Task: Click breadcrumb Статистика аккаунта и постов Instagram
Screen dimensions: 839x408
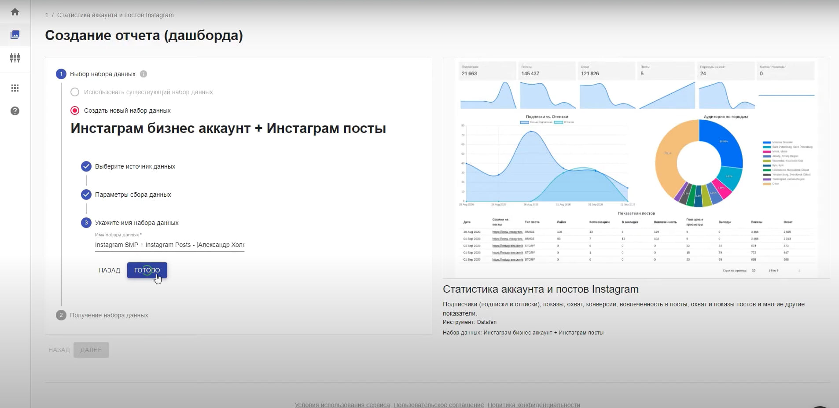Action: [115, 15]
